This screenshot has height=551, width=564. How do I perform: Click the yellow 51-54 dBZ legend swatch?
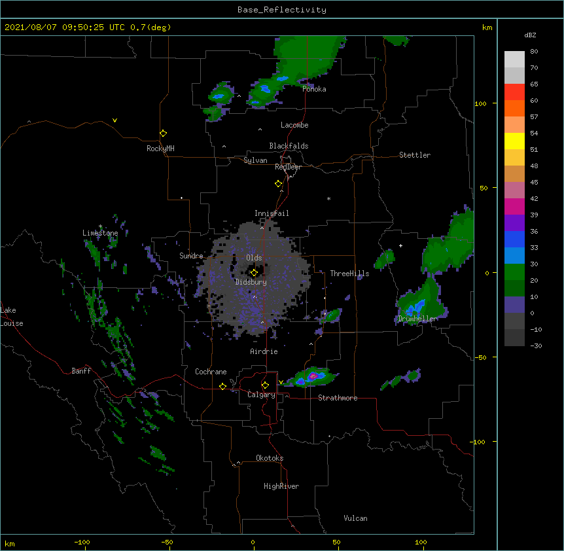pyautogui.click(x=514, y=141)
